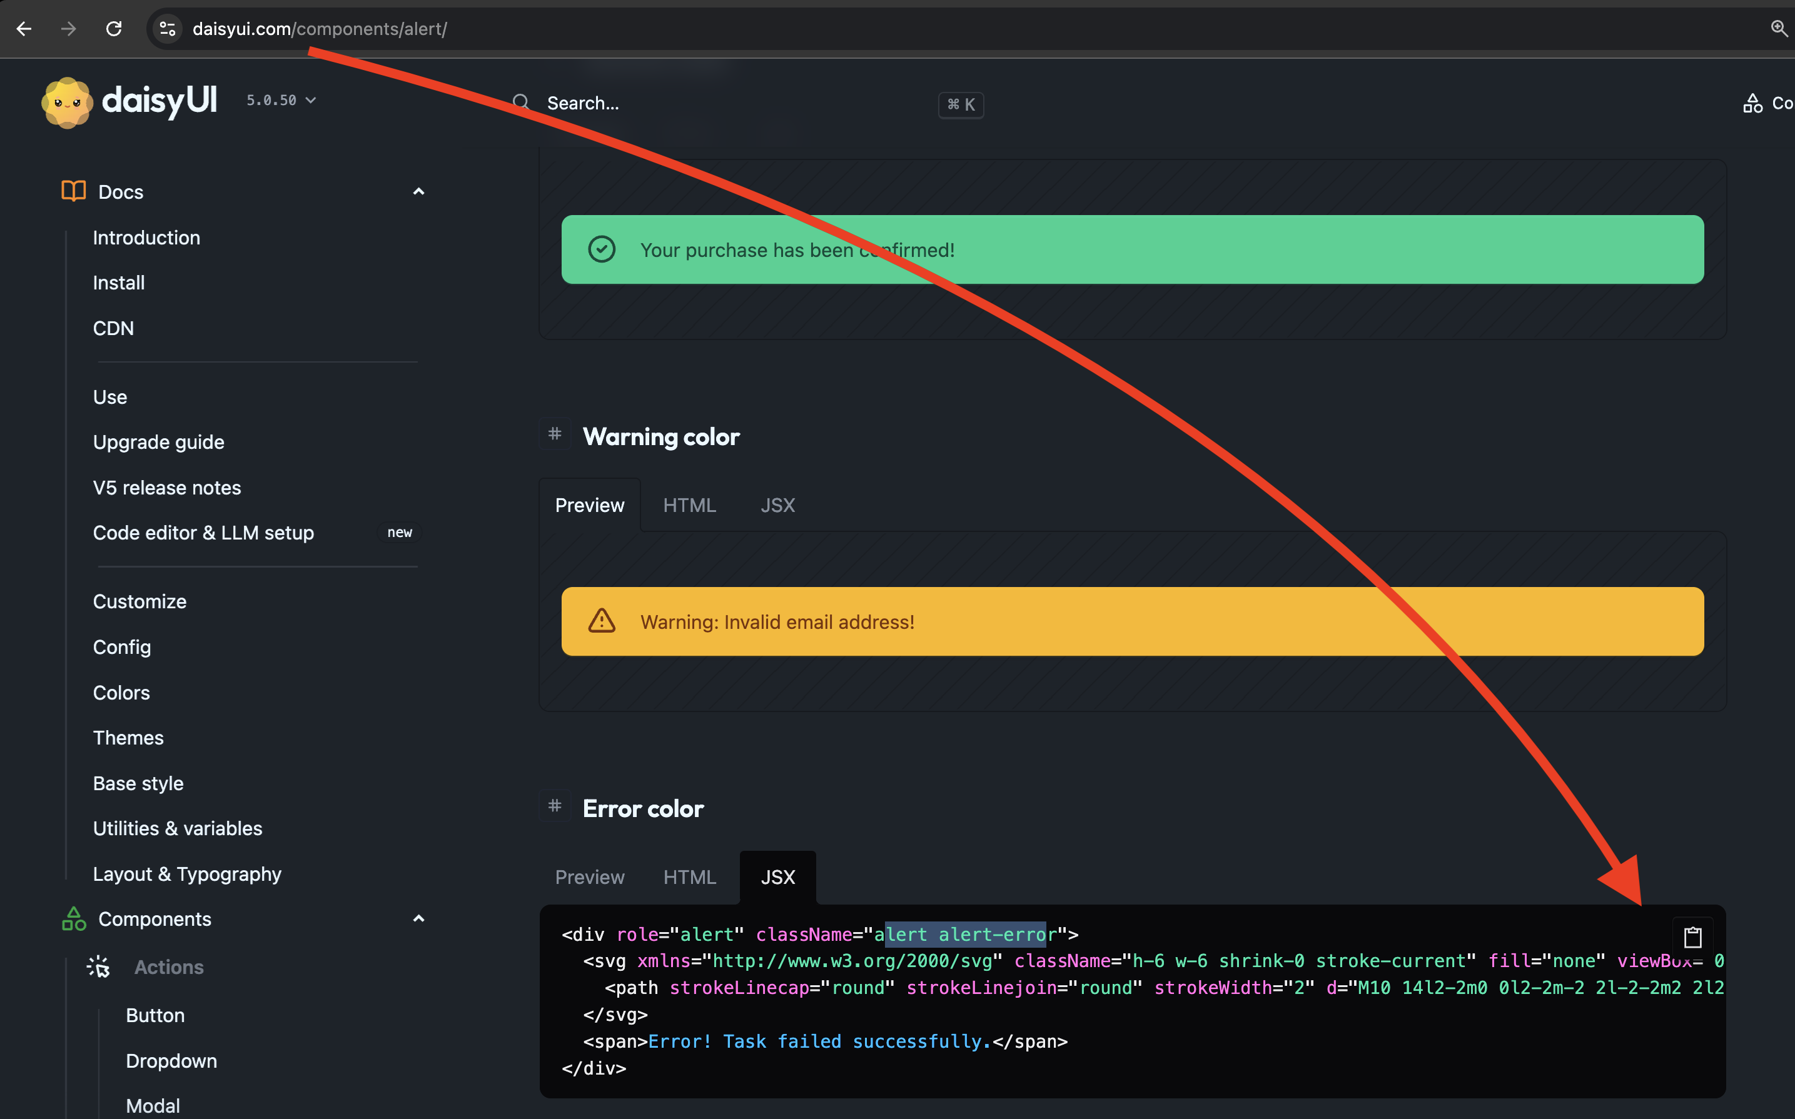Click the browser address bar URL
The width and height of the screenshot is (1795, 1119).
click(320, 29)
